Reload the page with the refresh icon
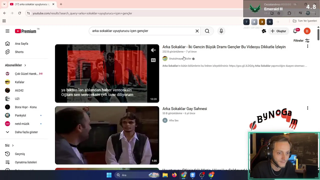 (x=19, y=13)
